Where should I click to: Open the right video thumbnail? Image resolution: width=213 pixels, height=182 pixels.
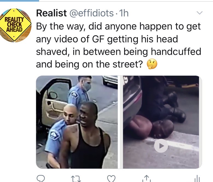point(161,122)
